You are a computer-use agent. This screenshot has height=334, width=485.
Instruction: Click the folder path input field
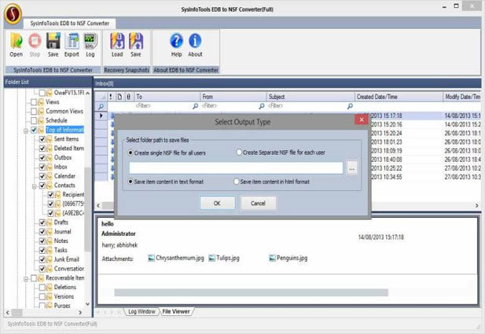click(x=236, y=168)
